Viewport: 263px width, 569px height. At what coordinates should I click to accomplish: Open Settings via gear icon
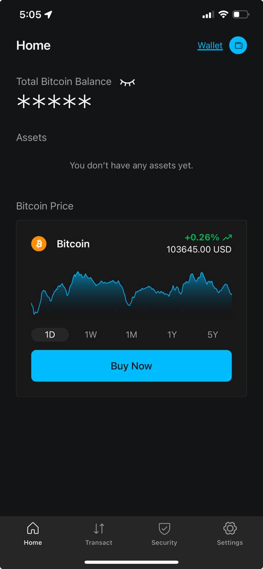(230, 528)
